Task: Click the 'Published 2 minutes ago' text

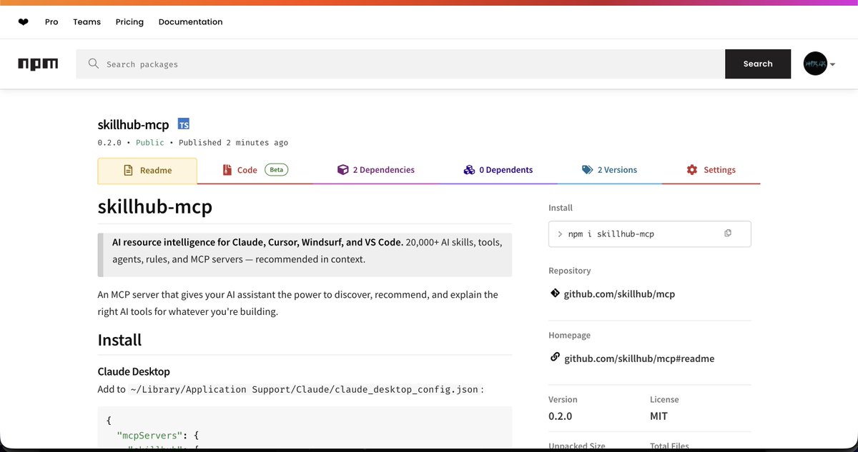Action: [x=233, y=142]
